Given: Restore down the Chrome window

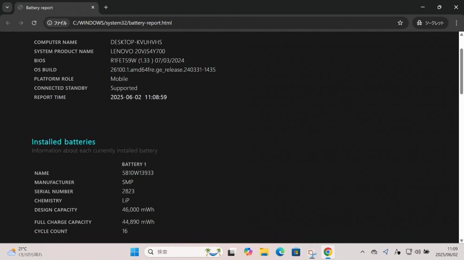Looking at the screenshot, I should 439,7.
